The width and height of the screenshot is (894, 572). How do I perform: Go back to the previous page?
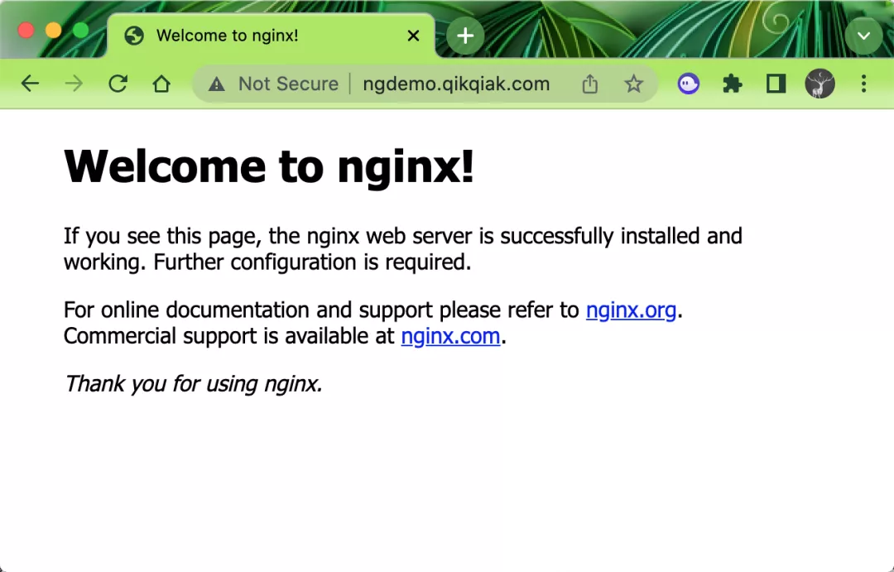(30, 84)
